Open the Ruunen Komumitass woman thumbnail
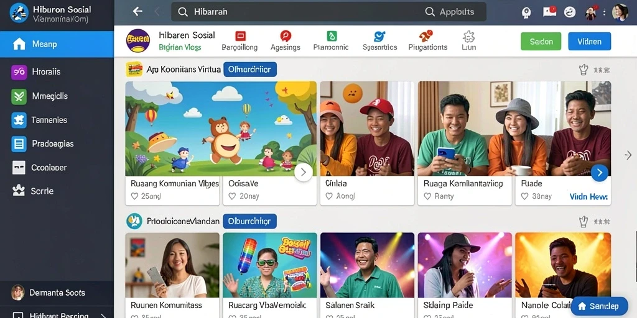This screenshot has height=318, width=637. (x=172, y=265)
